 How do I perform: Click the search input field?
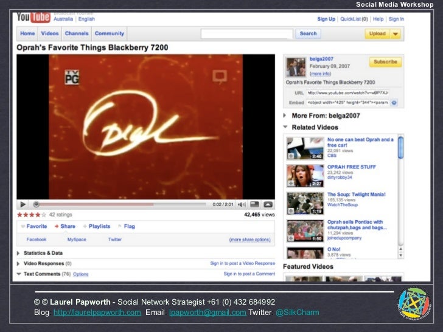click(x=246, y=34)
